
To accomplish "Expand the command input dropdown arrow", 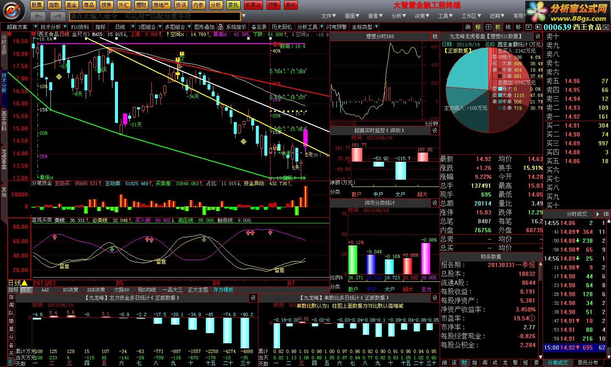I will pyautogui.click(x=244, y=16).
